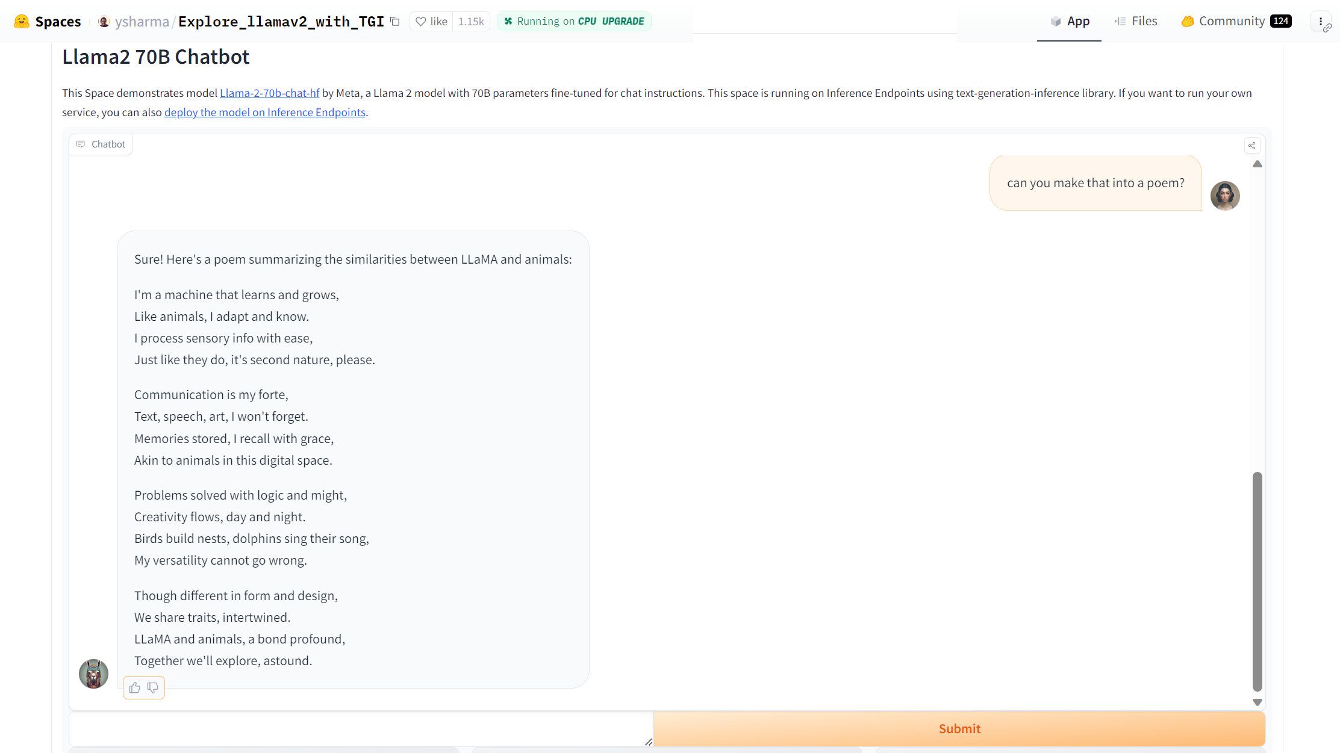Copy the space name with copy icon

click(x=395, y=21)
